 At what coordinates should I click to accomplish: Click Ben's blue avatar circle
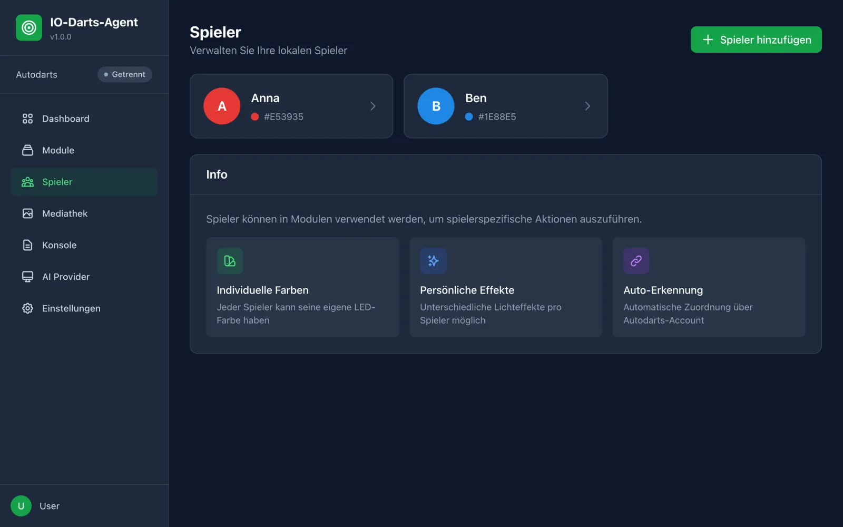tap(436, 106)
